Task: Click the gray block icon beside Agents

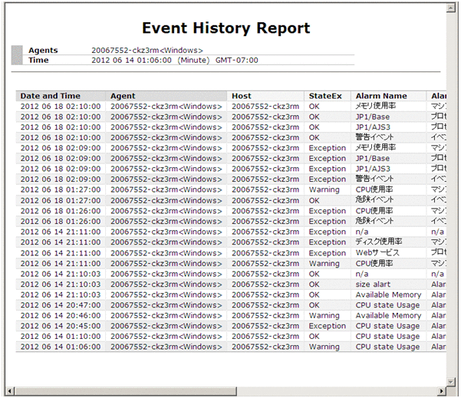Action: click(16, 54)
